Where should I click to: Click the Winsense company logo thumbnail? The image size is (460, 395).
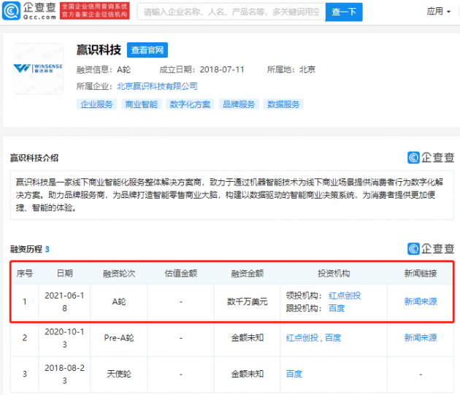[38, 69]
